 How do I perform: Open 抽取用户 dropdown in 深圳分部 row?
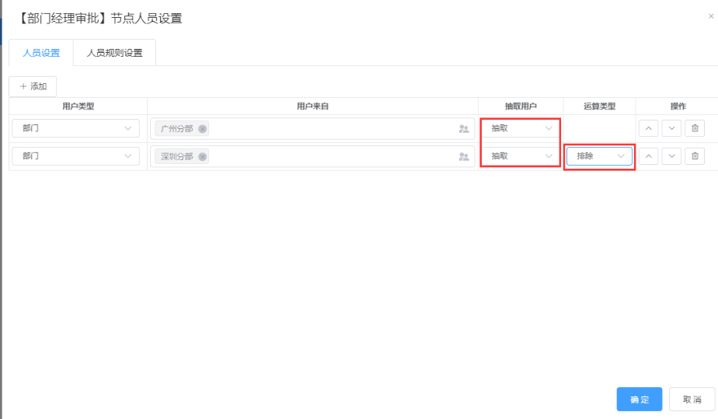[521, 156]
